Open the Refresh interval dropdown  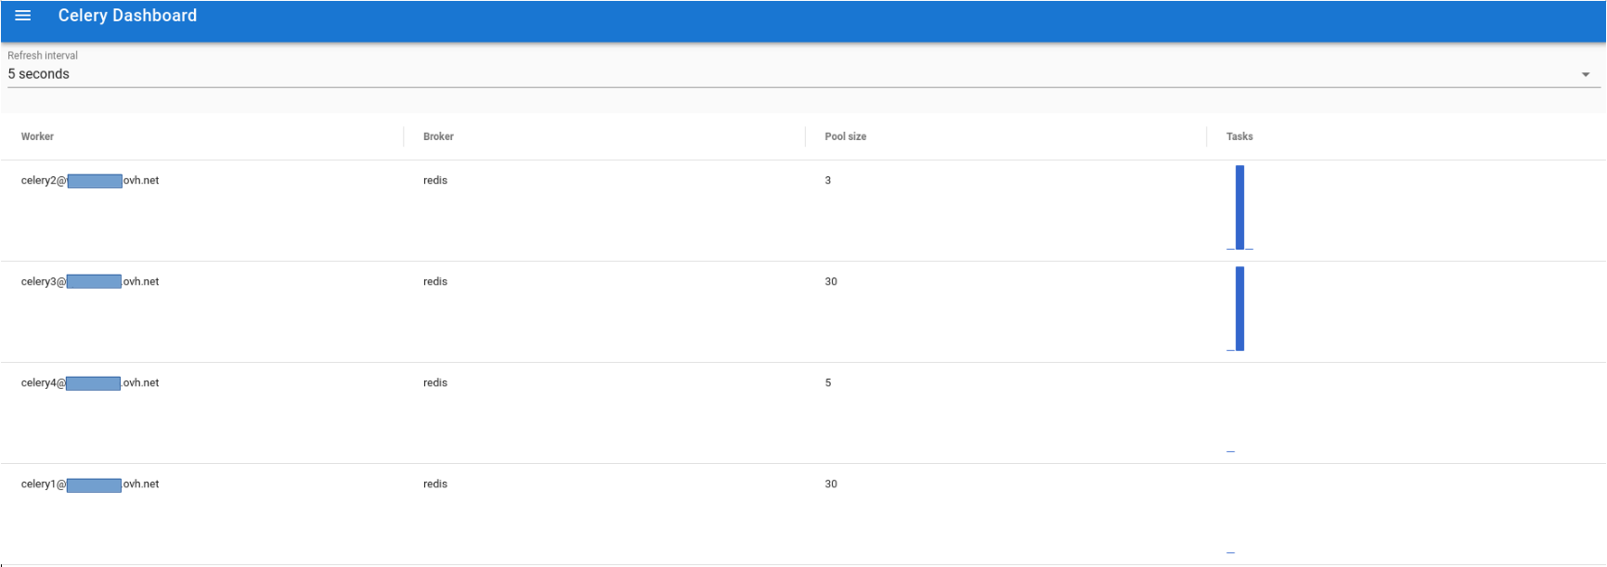[804, 74]
